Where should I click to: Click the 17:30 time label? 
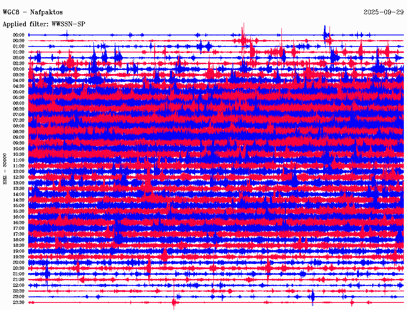19,234
